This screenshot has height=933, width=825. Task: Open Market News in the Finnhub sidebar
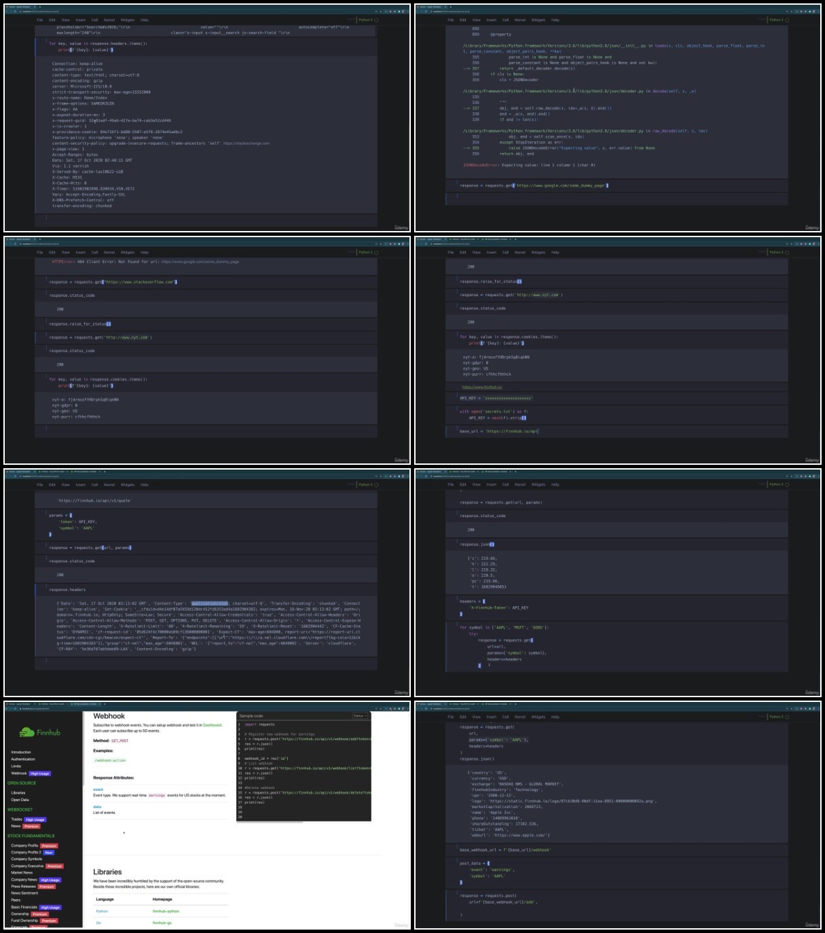22,873
